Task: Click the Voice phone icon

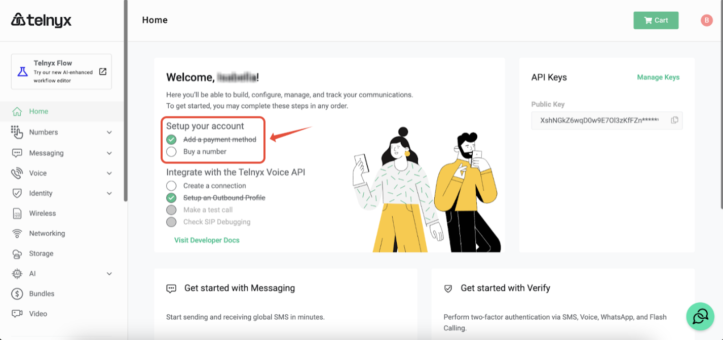Action: click(x=17, y=173)
